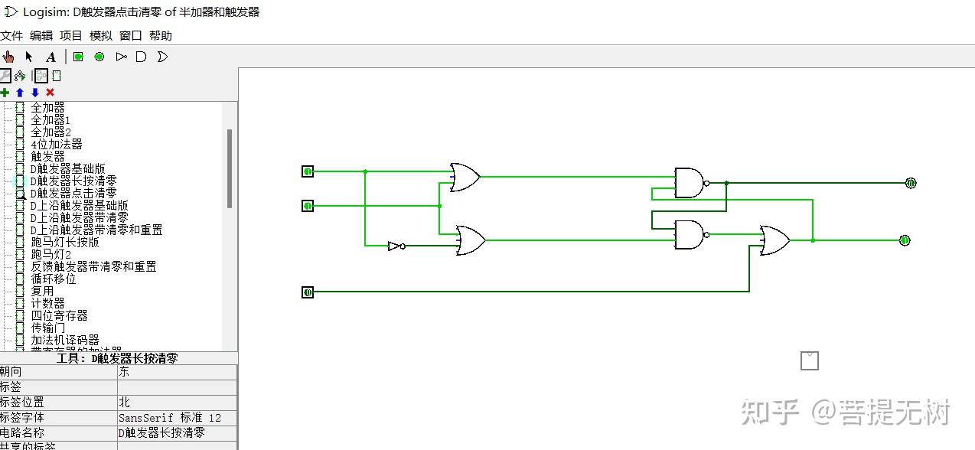Open the 朝向 direction dropdown showing 东
Screen dimensions: 975x450
click(x=176, y=371)
